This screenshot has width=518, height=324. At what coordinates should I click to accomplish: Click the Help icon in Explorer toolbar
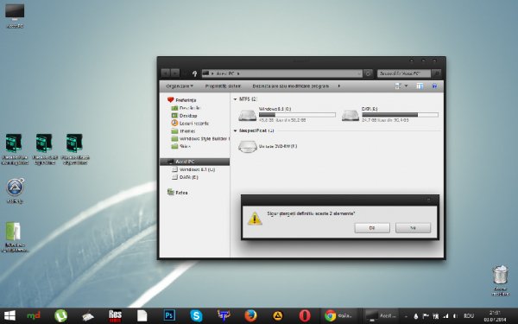point(434,86)
